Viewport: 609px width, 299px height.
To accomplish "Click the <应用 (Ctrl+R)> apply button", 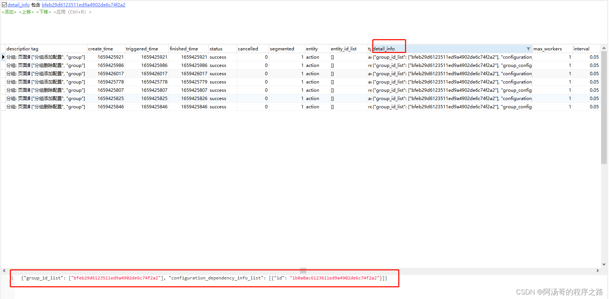I will (x=72, y=12).
